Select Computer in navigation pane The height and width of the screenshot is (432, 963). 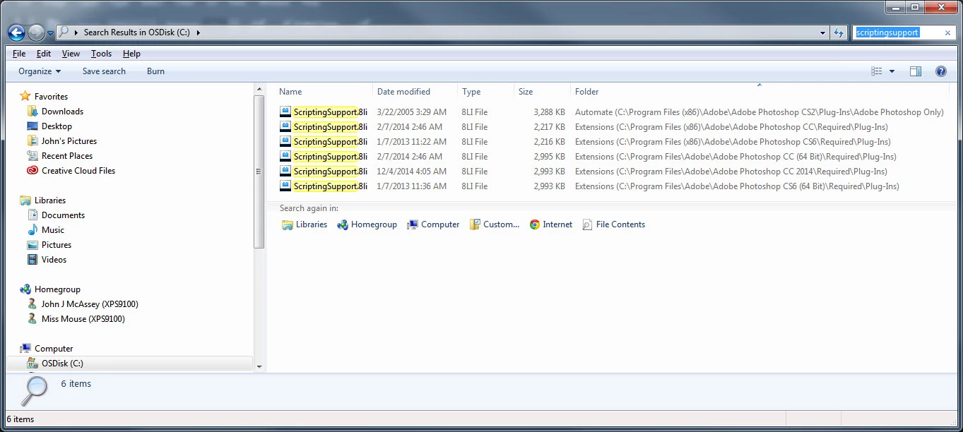pos(53,349)
